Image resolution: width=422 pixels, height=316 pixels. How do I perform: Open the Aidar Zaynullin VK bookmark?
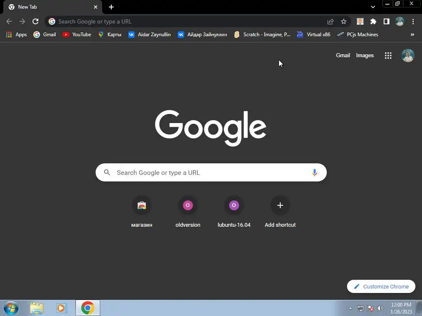(150, 35)
